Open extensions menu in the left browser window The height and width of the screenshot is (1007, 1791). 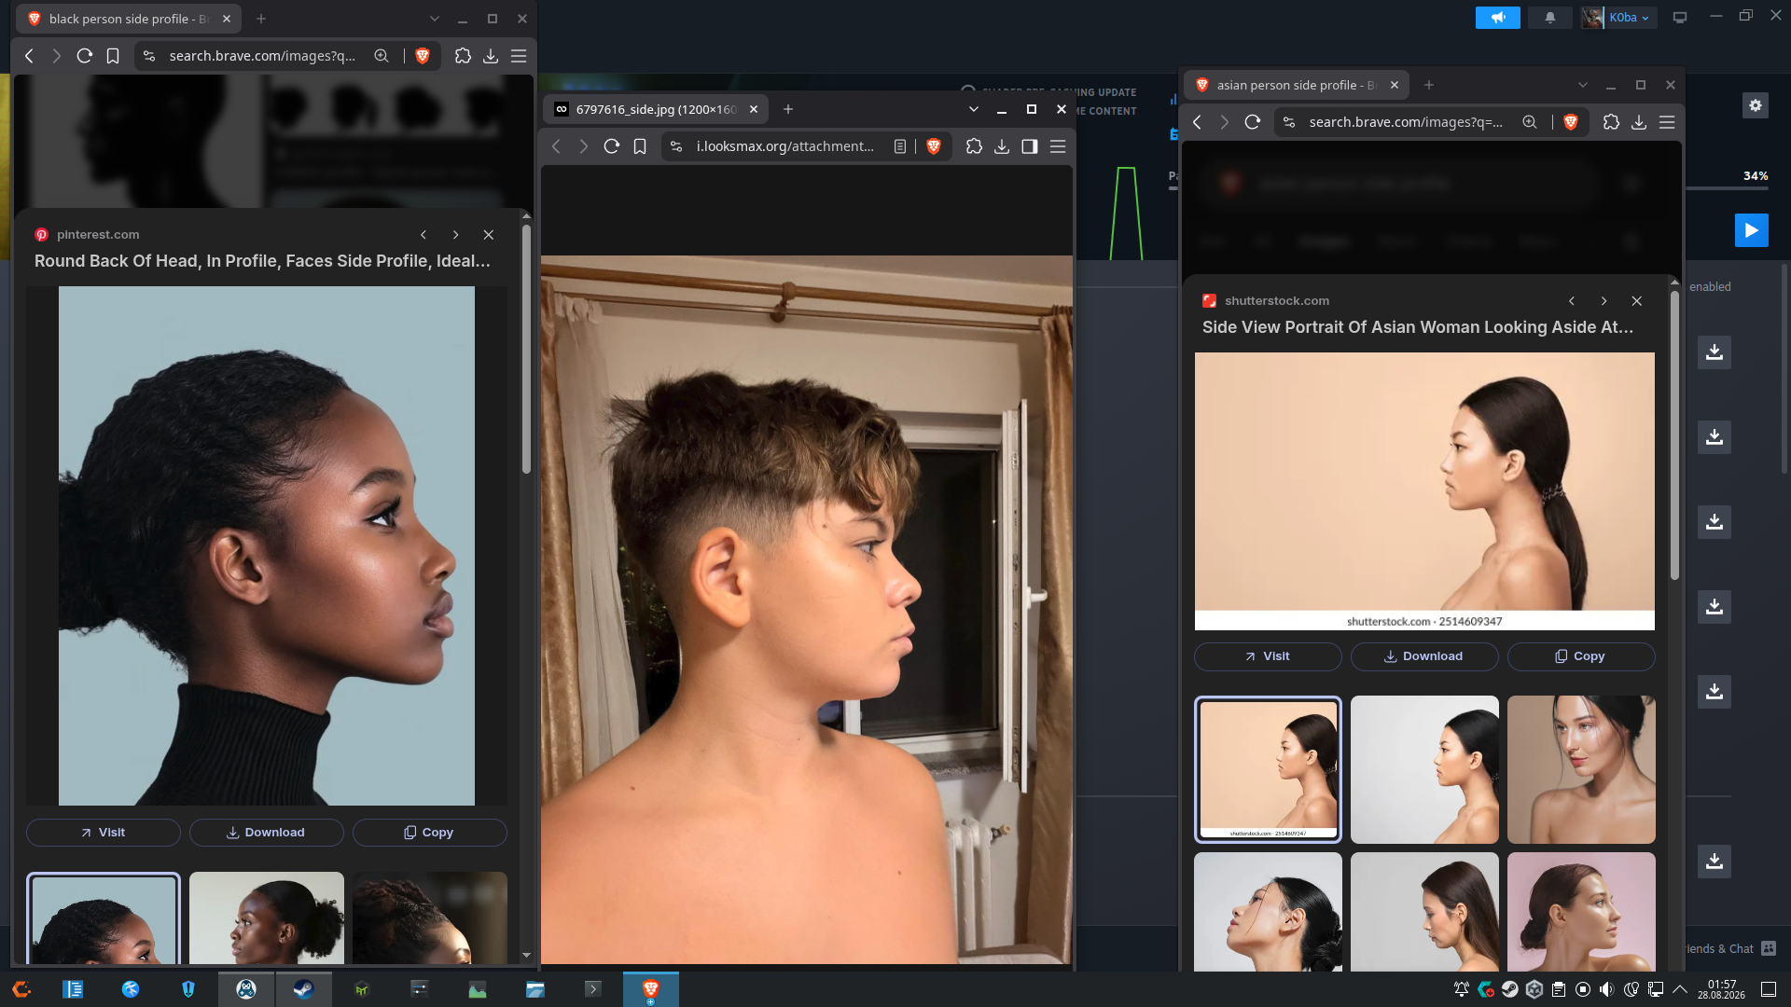463,56
